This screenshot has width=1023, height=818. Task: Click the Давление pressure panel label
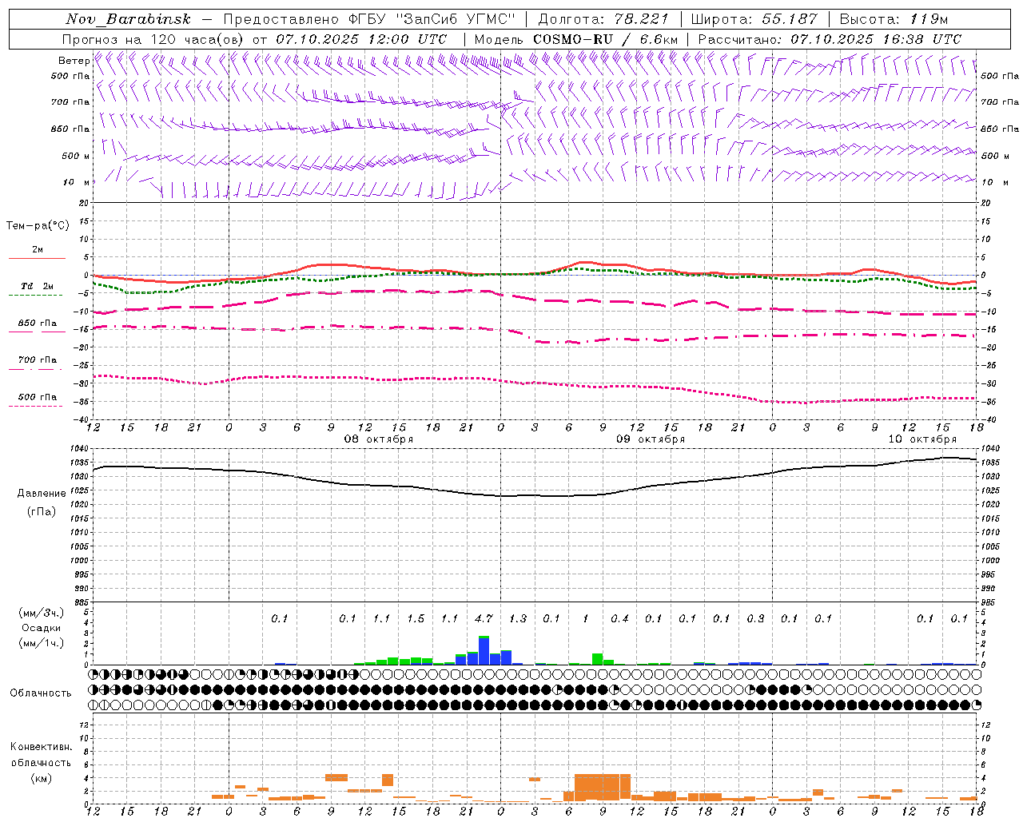coord(41,494)
